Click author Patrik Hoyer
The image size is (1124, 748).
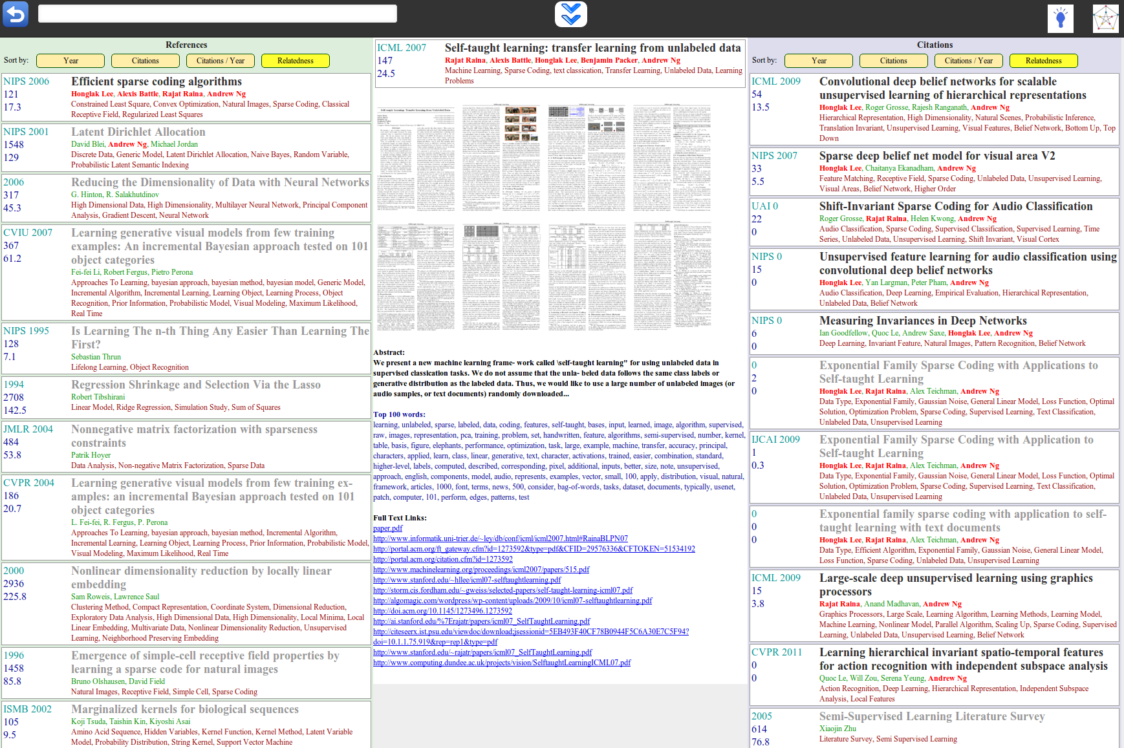(x=91, y=455)
